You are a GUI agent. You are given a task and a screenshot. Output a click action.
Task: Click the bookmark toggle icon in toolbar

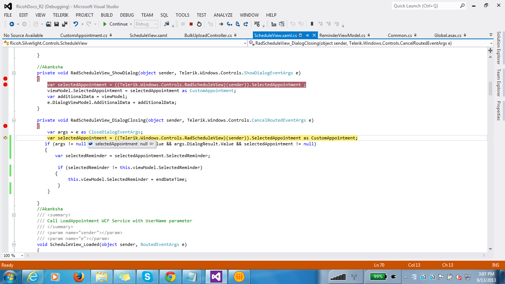pos(312,24)
